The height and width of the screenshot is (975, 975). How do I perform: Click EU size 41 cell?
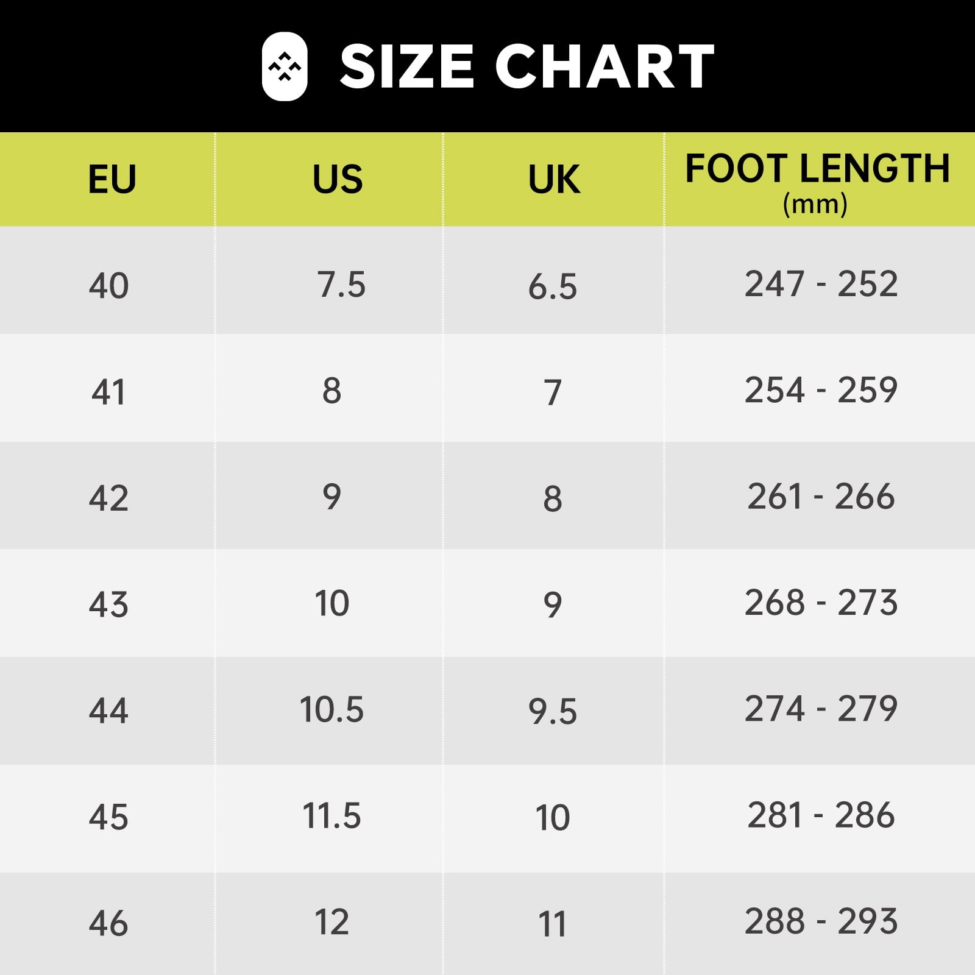108,392
